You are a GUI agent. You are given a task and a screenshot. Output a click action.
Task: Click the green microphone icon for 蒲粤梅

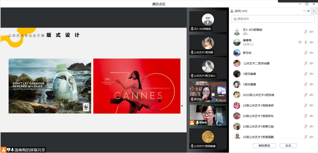[x=306, y=42]
